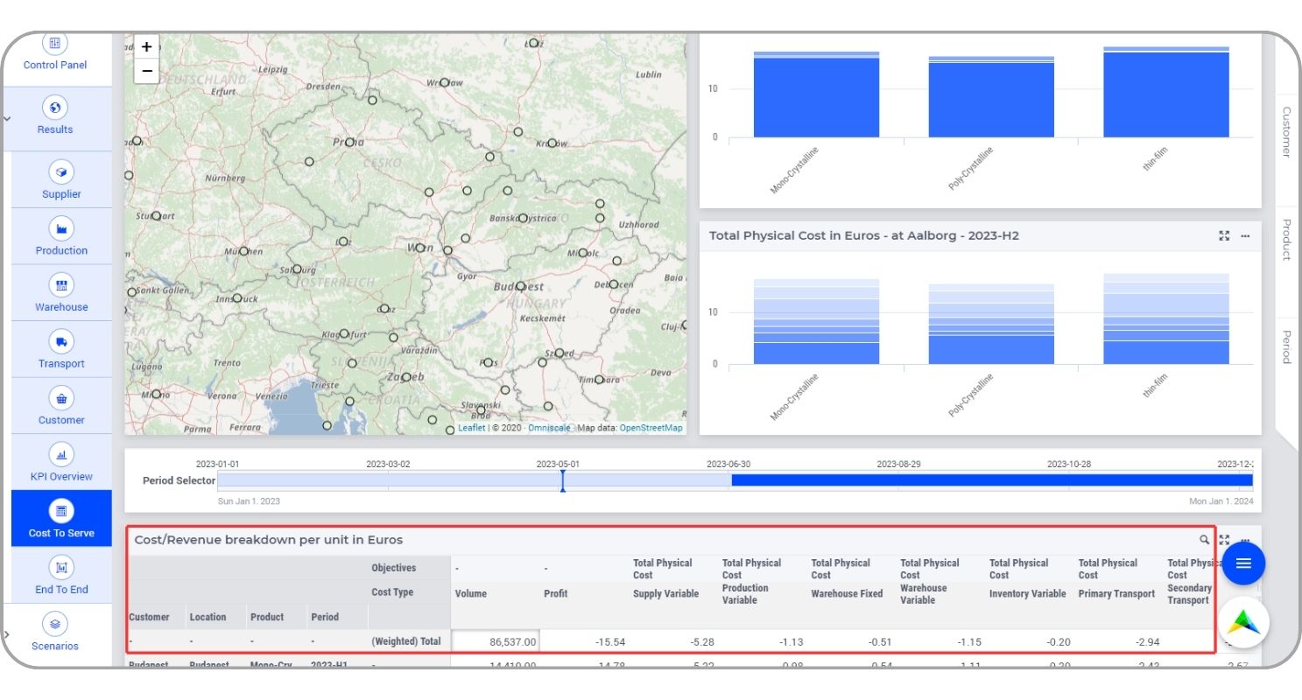This screenshot has height=700, width=1302.
Task: Click Poly-Crystalline bar in upper chart
Action: pos(991,97)
